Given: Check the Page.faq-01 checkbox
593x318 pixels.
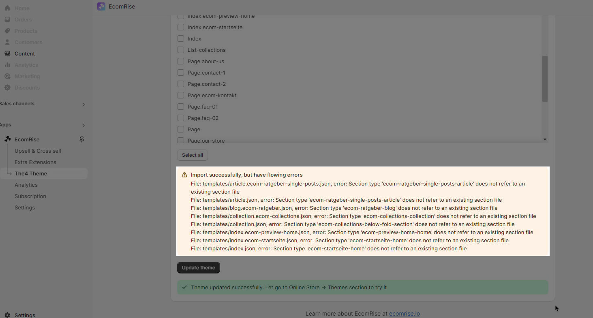Looking at the screenshot, I should (181, 107).
